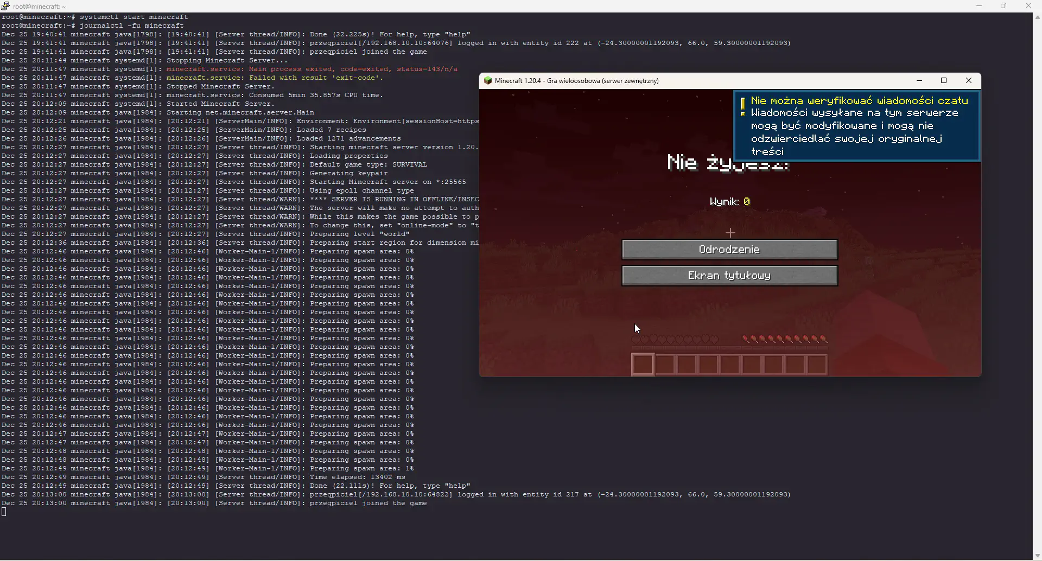
Task: Close the Minecraft 1.20.4 game window
Action: pyautogui.click(x=969, y=81)
